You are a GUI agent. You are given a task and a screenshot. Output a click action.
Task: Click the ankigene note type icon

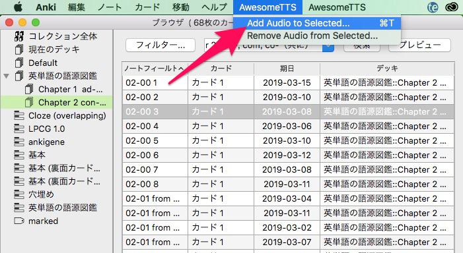19,142
